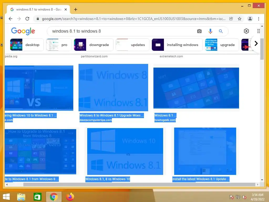The image size is (269, 202).
Task: Open Windows 10 vs Windows 8.1 logo image
Action: point(125,151)
